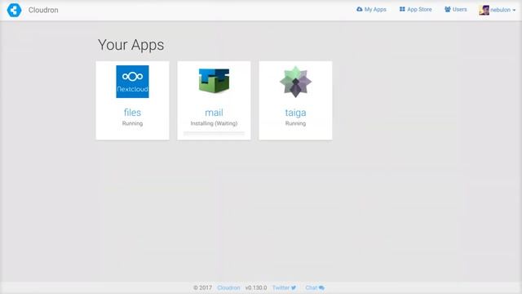Click the 'Your Apps' heading
The height and width of the screenshot is (294, 522).
coord(130,45)
